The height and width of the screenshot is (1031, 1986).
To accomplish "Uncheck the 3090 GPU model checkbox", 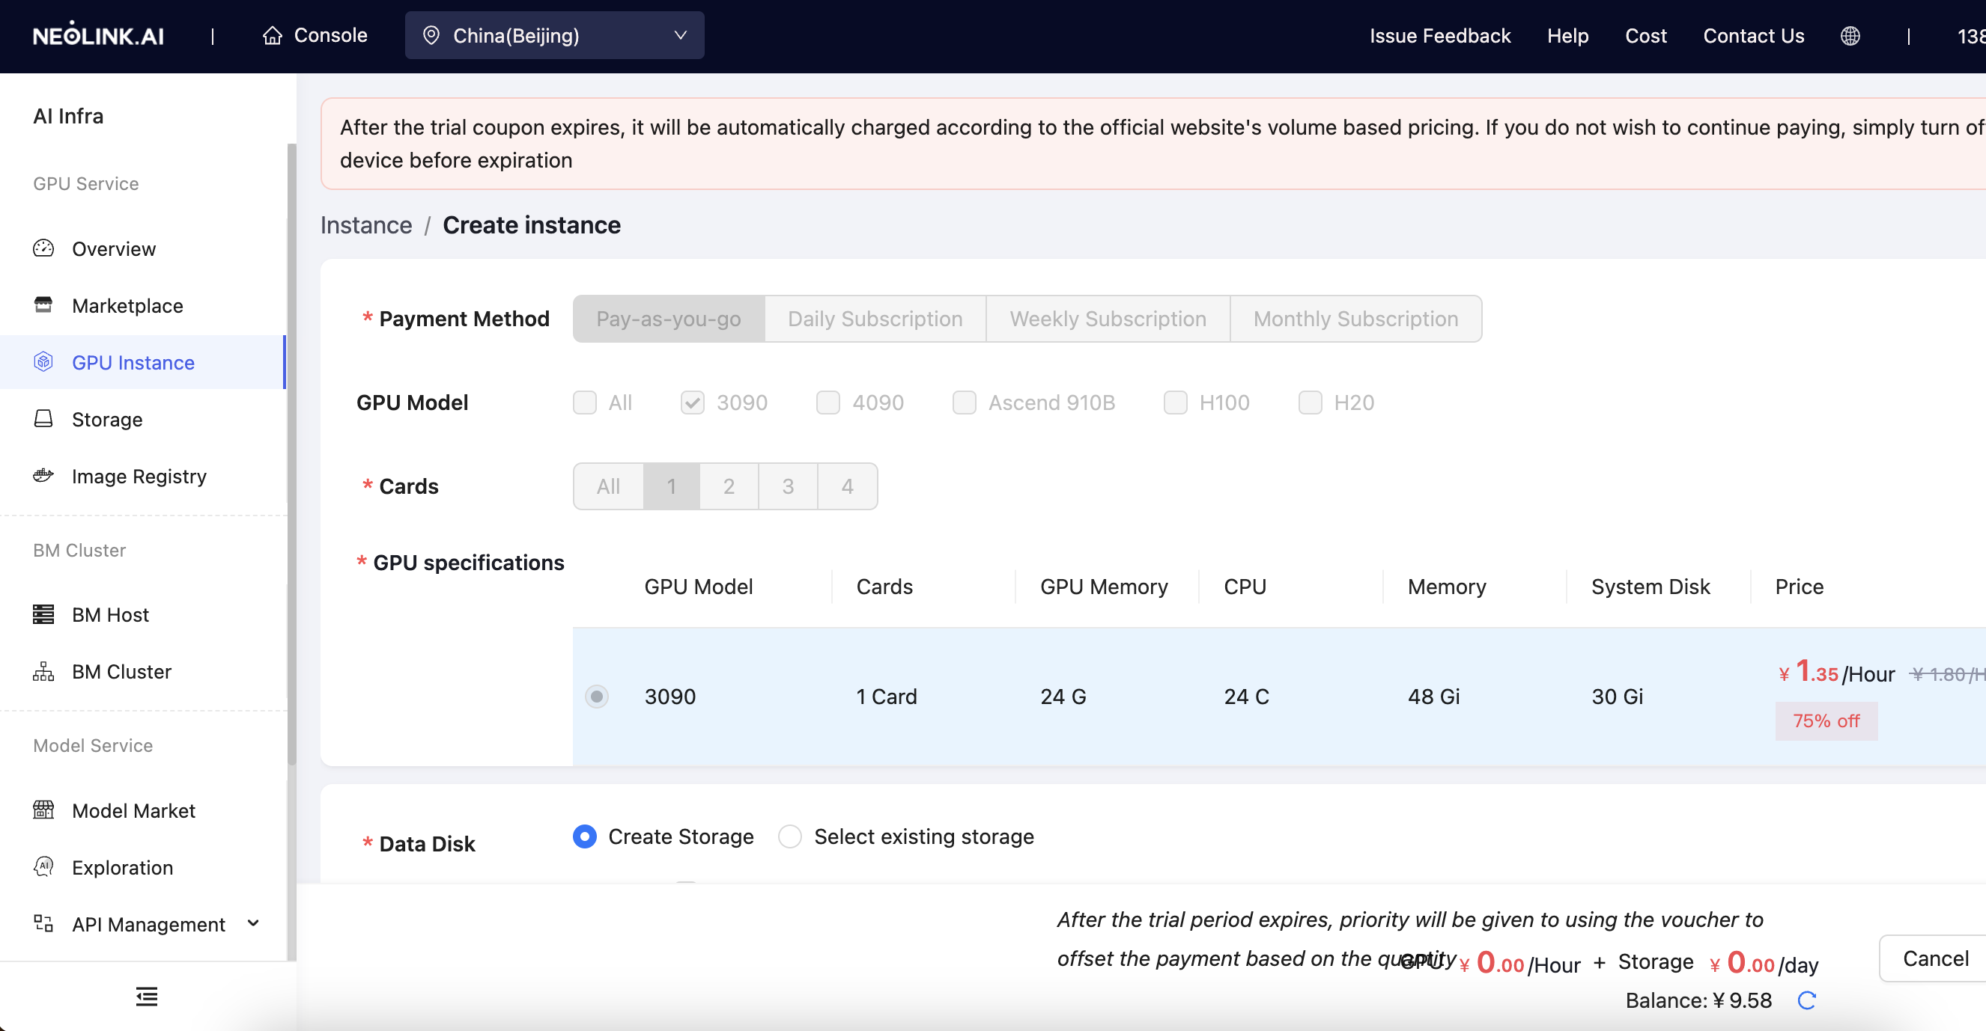I will [x=692, y=402].
